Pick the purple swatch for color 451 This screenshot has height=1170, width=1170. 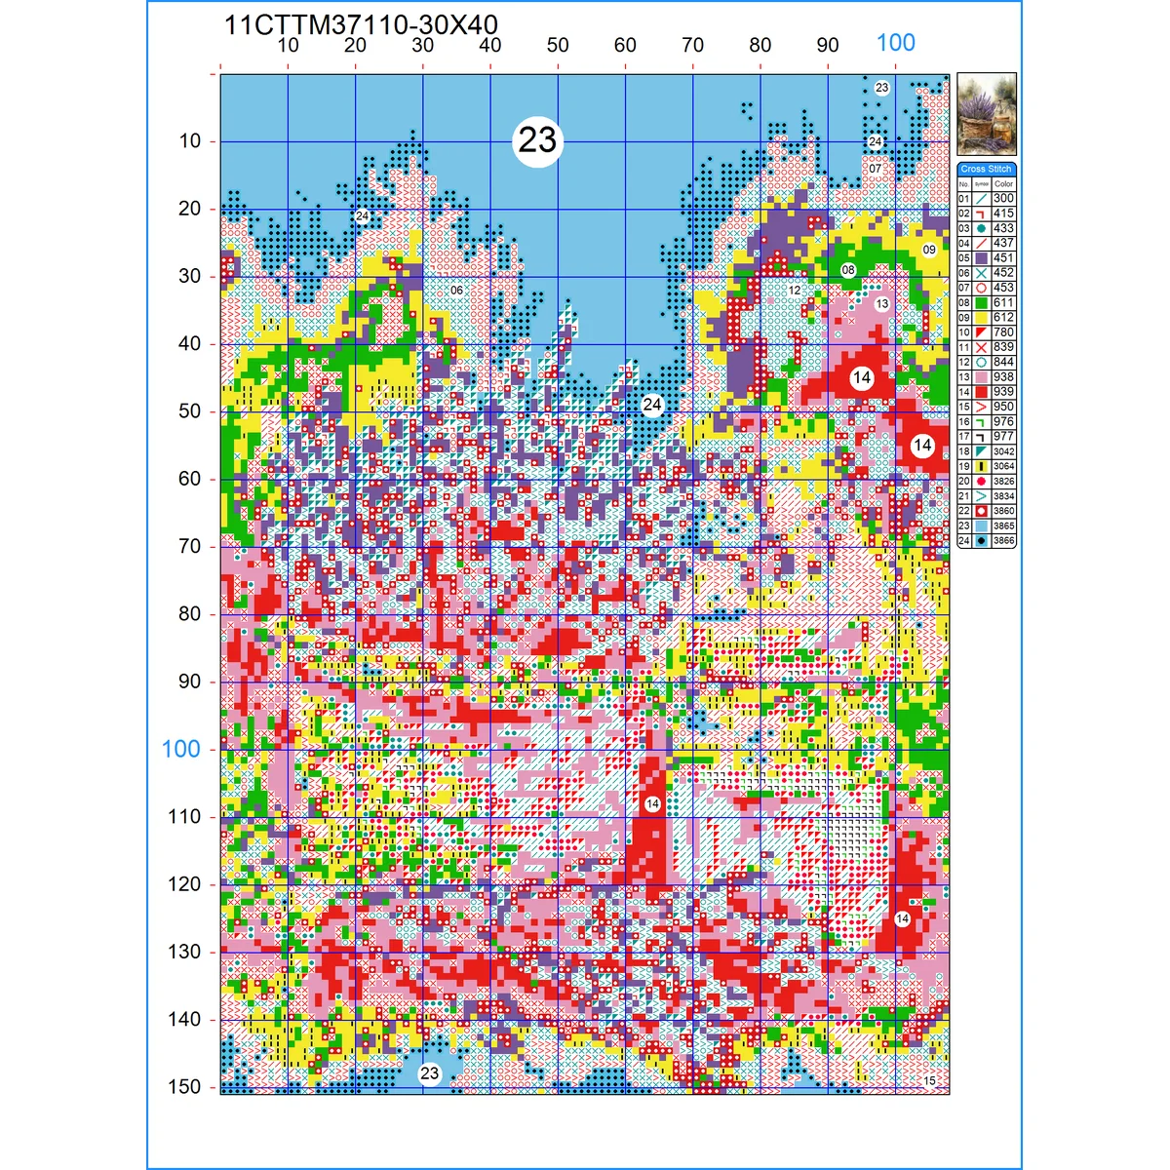pos(981,258)
